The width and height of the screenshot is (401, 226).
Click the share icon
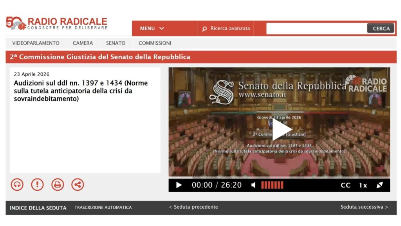click(x=78, y=184)
